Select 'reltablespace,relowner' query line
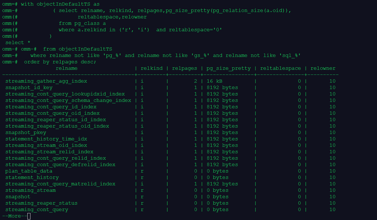Image resolution: width=377 pixels, height=220 pixels. click(112, 17)
